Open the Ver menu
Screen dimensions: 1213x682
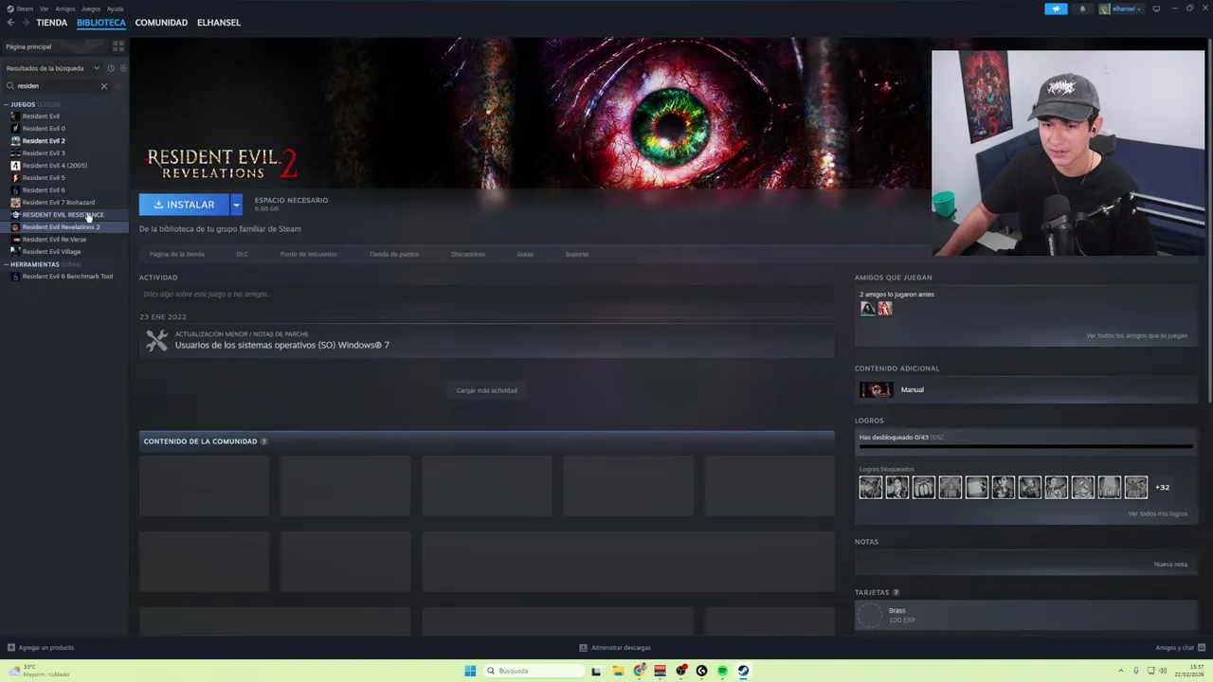tap(45, 9)
